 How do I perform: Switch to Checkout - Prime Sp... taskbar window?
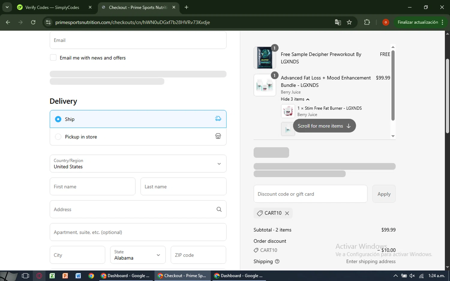[x=182, y=276]
